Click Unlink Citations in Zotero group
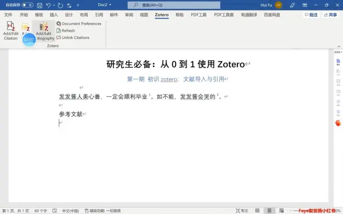 [x=73, y=37]
